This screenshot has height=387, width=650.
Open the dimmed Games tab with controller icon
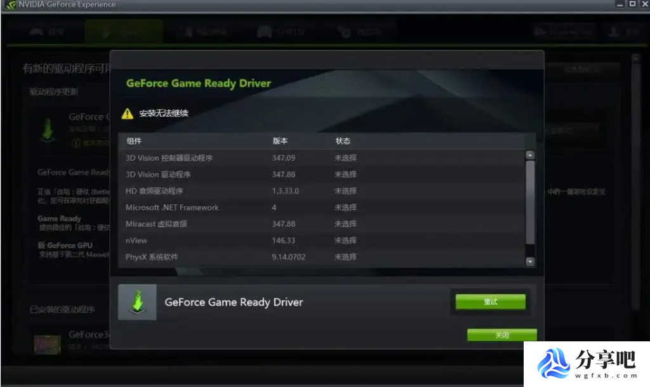[47, 32]
